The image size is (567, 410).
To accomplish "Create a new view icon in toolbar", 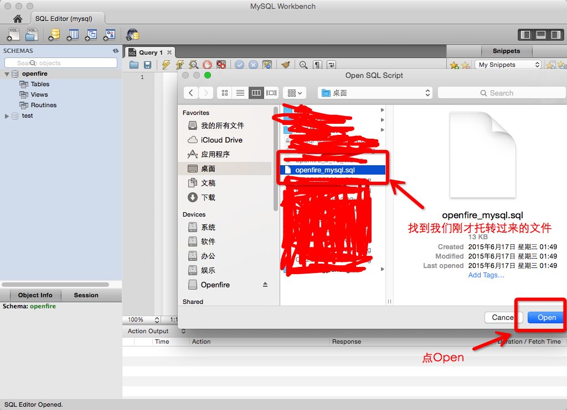I will coord(91,35).
